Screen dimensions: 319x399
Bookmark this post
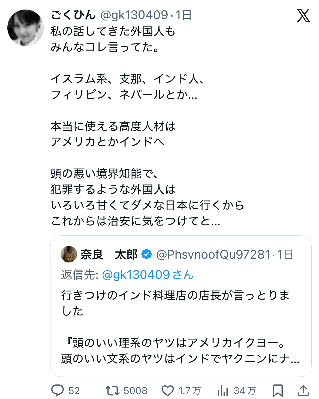[278, 391]
